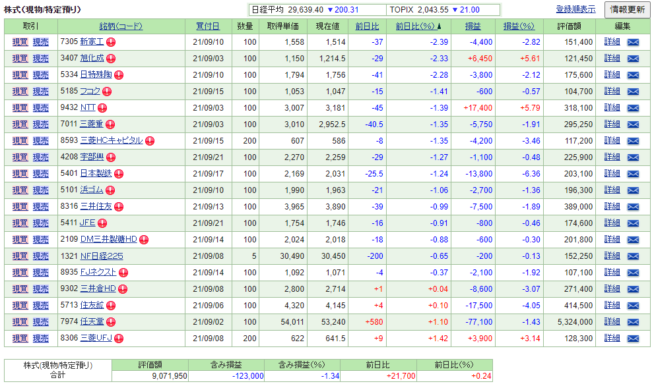Click the envelope icon in the 任天堂 row

(x=633, y=322)
